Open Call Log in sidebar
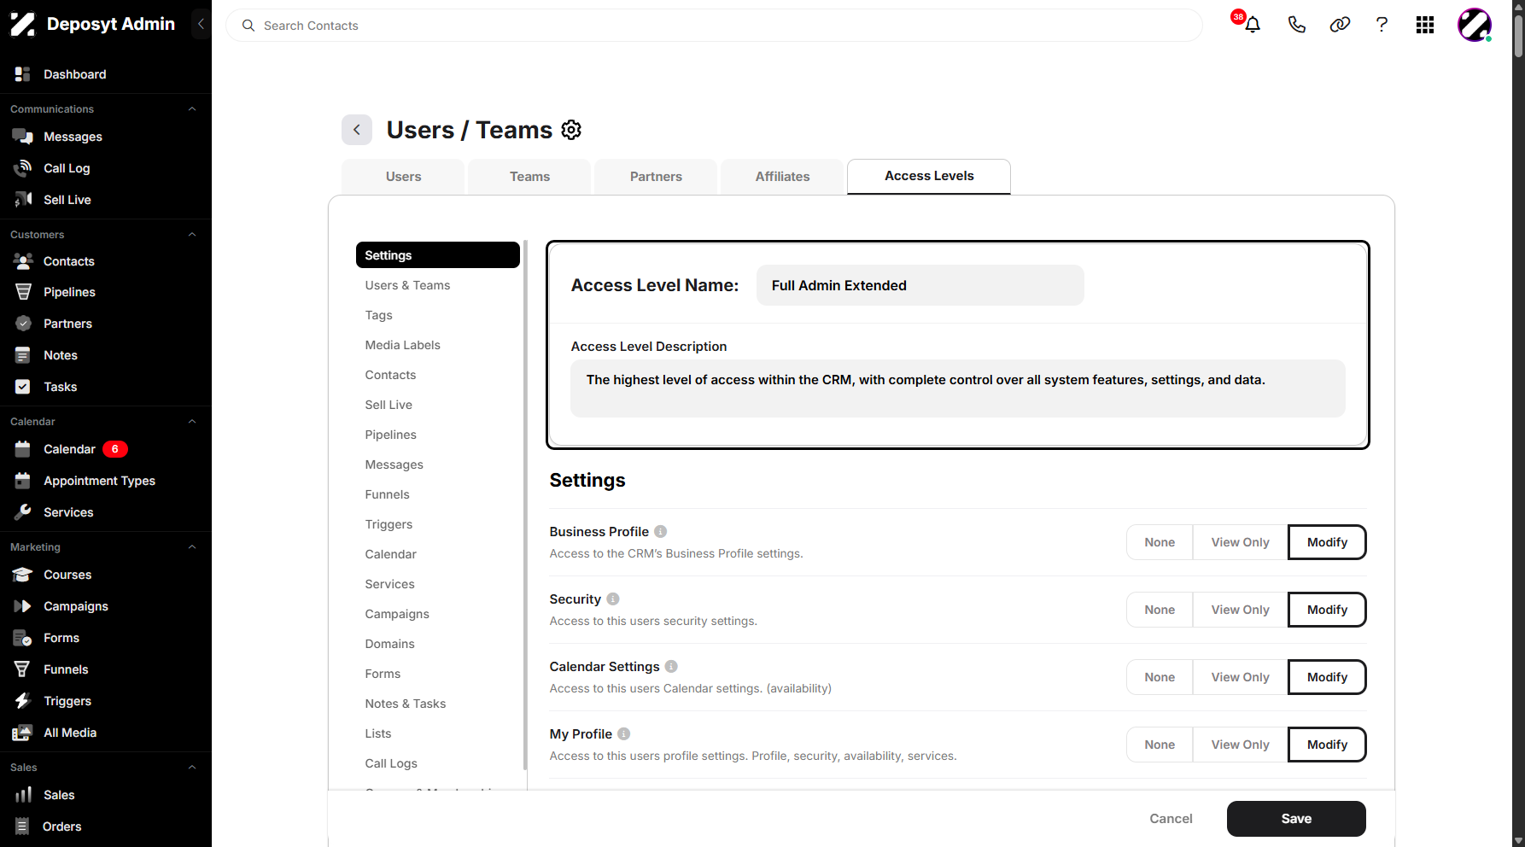This screenshot has width=1525, height=847. (67, 168)
